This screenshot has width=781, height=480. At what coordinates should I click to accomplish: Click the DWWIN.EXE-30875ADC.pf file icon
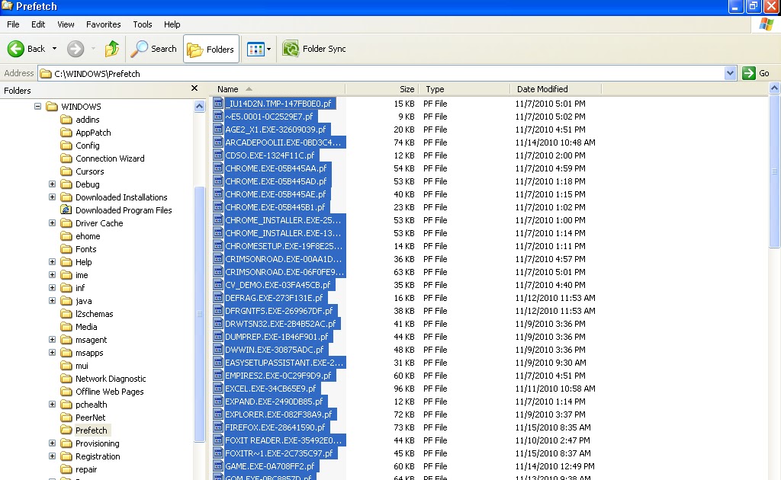coord(217,349)
